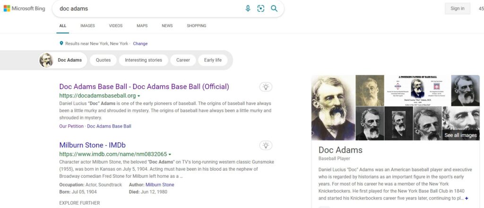The height and width of the screenshot is (208, 484).
Task: Switch to the Images tab
Action: click(x=87, y=26)
